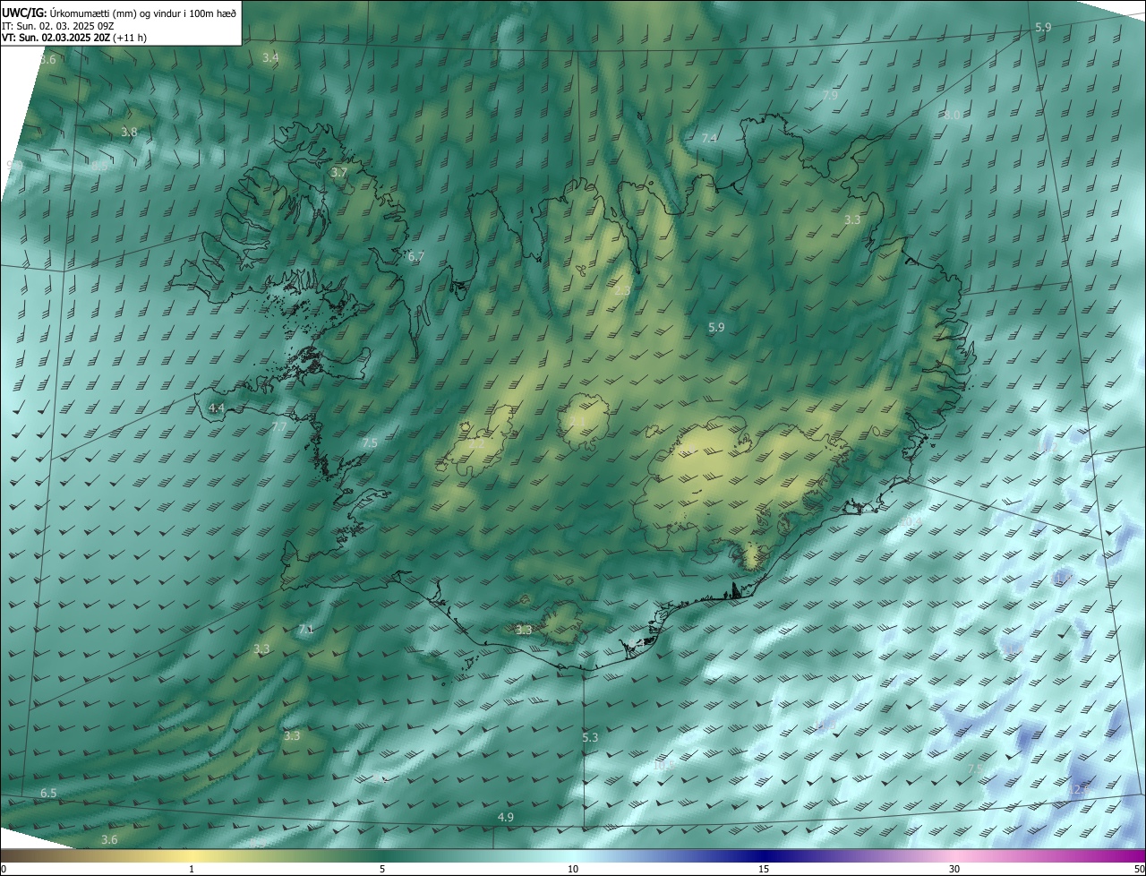Click the 3.4 precipitation value label
The height and width of the screenshot is (876, 1146).
click(270, 57)
